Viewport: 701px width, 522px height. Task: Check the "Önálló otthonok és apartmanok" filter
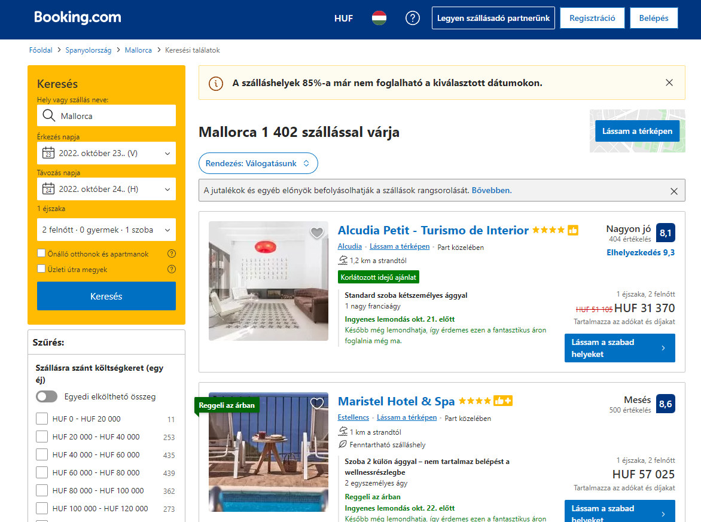(41, 254)
